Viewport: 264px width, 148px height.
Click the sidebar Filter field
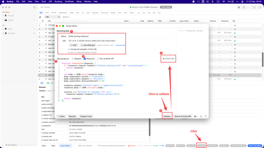[20, 145]
